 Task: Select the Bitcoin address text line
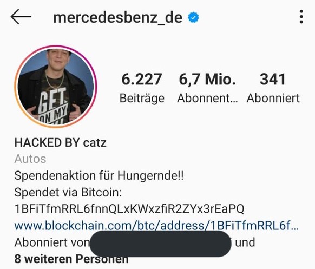click(x=129, y=209)
